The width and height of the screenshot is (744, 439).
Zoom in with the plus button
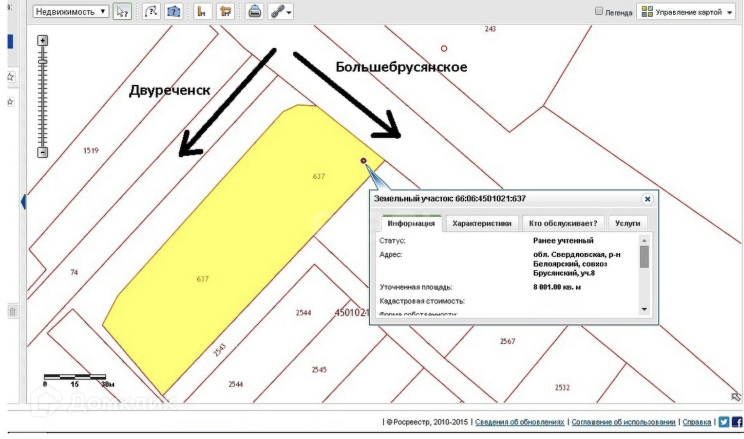pos(43,40)
